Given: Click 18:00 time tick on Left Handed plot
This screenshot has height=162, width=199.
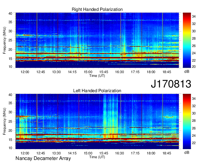Looking at the screenshot, I should pos(151,153).
